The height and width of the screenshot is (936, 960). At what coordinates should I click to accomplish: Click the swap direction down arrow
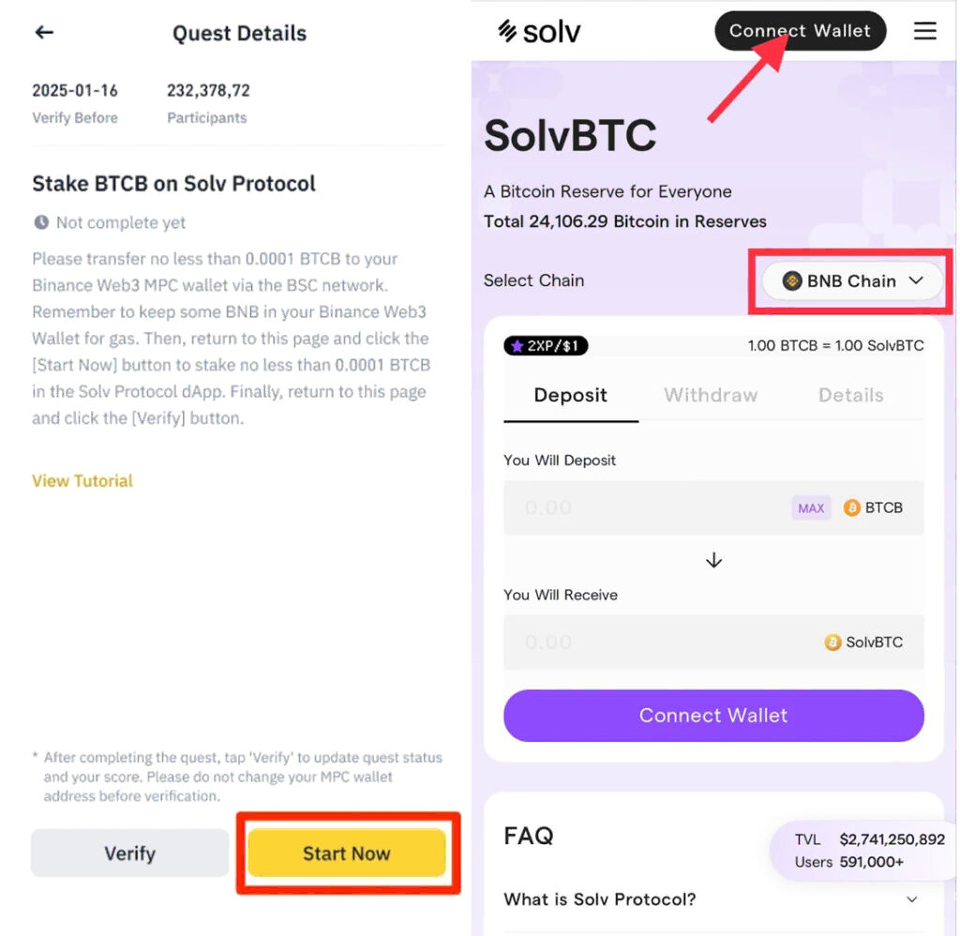coord(713,560)
